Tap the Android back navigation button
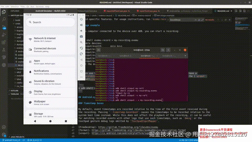This screenshot has width=252, height=142. (x=35, y=121)
